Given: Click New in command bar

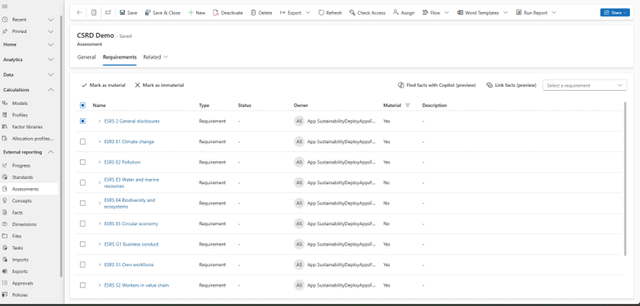Looking at the screenshot, I should tap(197, 13).
